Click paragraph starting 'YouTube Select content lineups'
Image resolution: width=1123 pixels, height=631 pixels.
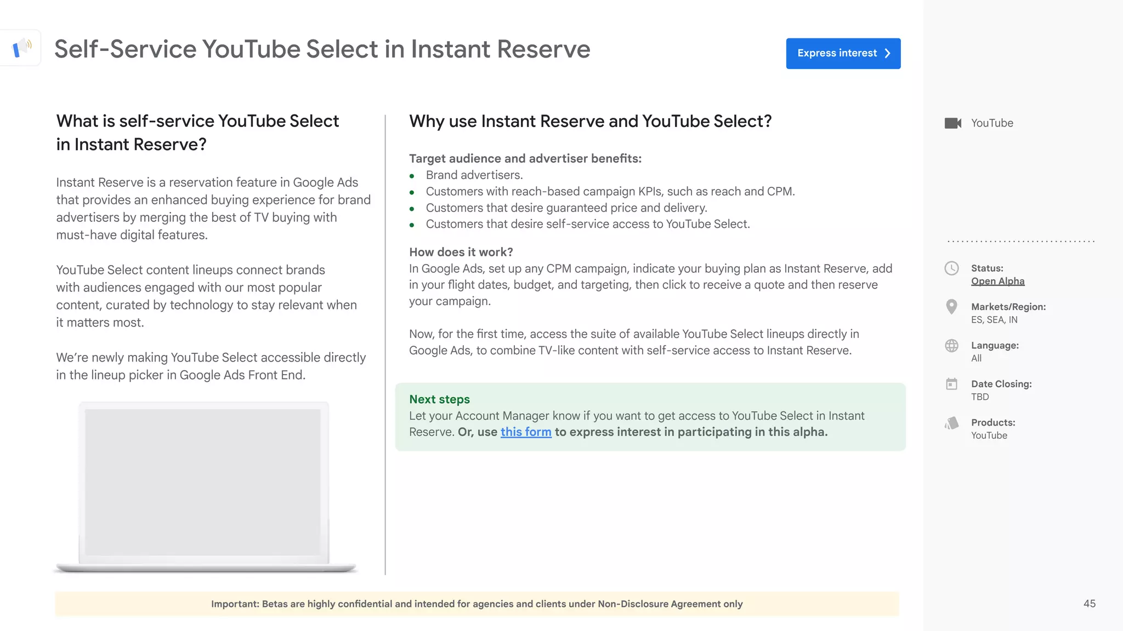coord(206,296)
